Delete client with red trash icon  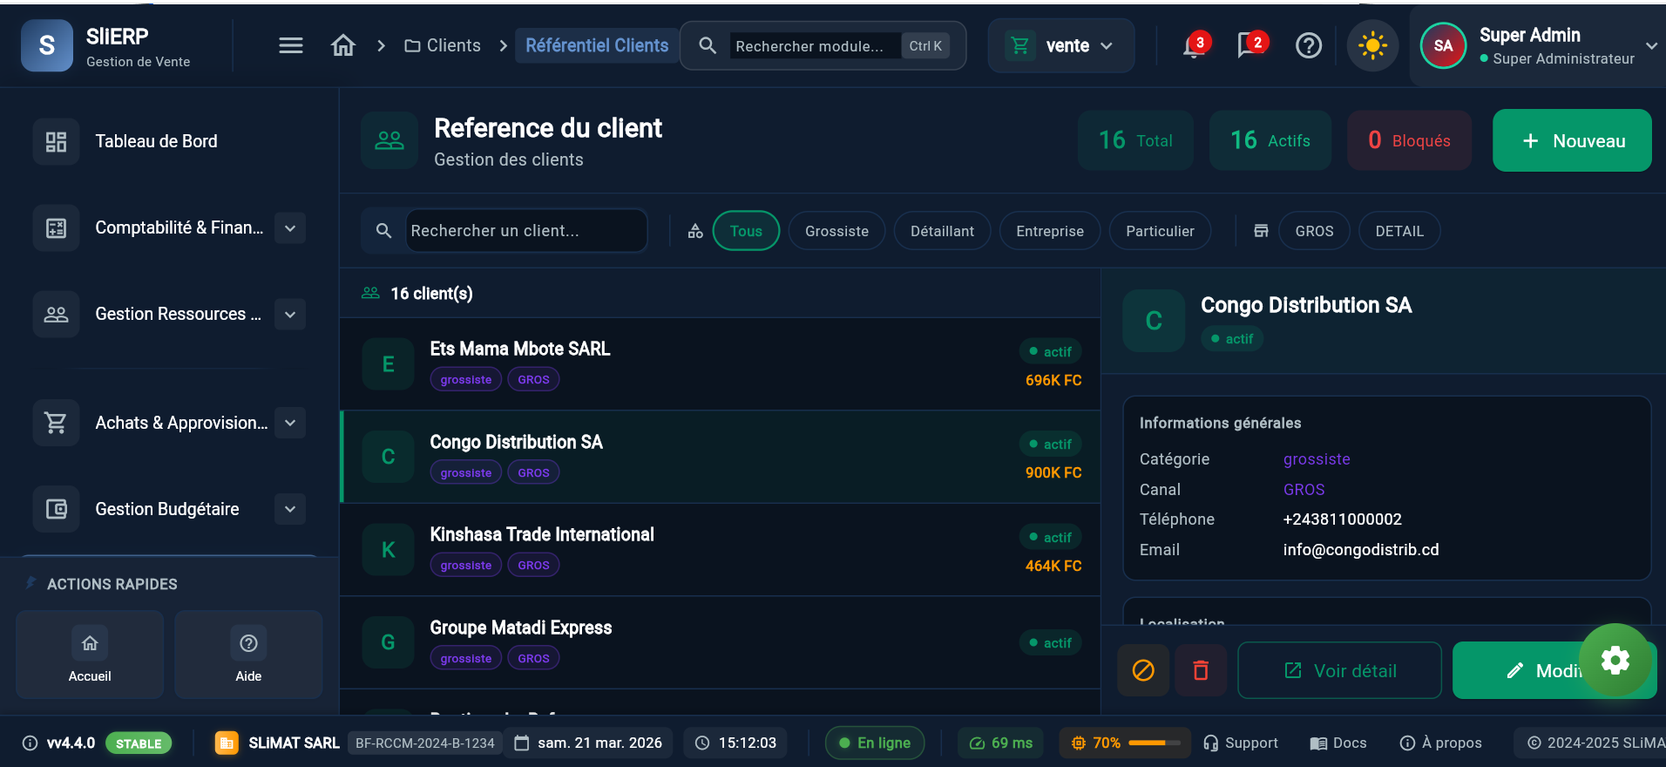click(x=1201, y=670)
